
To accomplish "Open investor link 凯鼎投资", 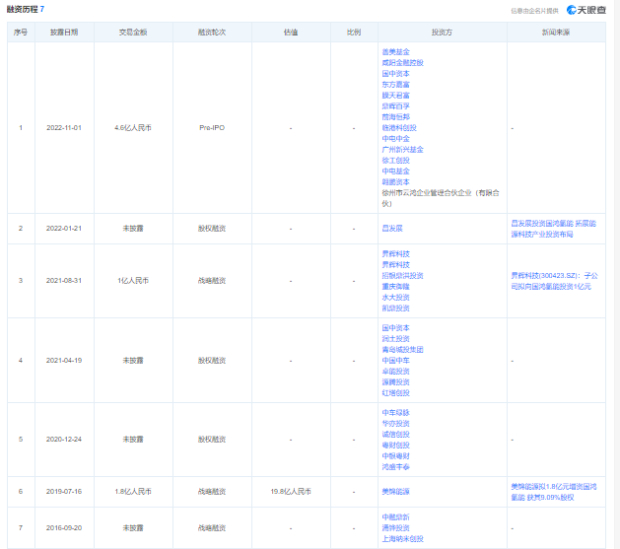I will click(395, 308).
